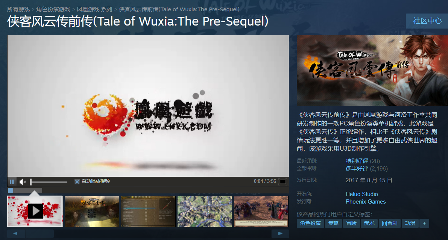Viewport: 448px width, 240px height.
Task: Go to 角色扮演游戏 breadcrumb category
Action: 53,9
